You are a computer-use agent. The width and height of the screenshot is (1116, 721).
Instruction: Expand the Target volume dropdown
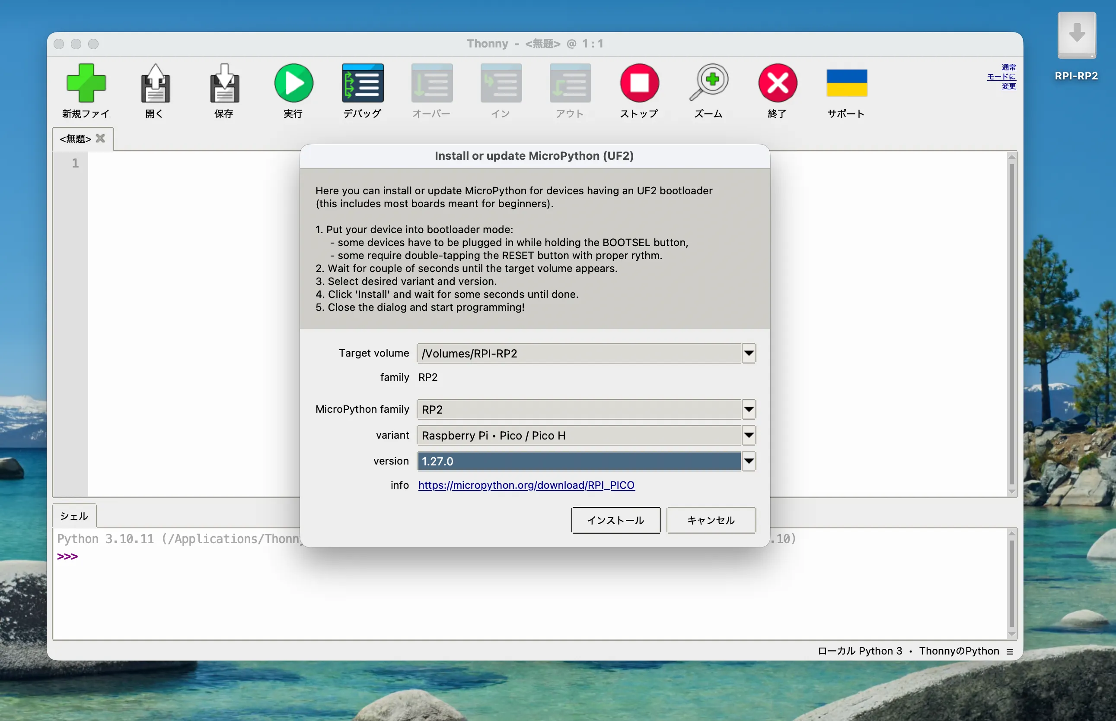(749, 354)
